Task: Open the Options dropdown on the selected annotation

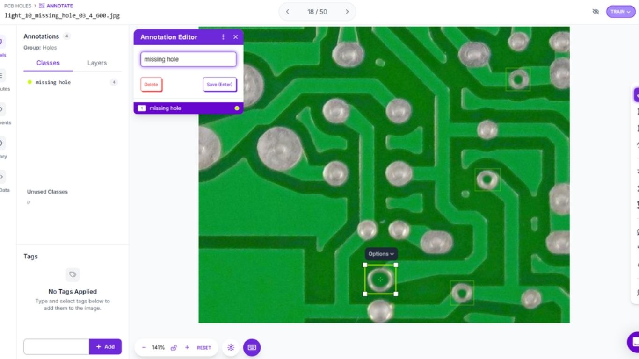Action: (x=381, y=254)
